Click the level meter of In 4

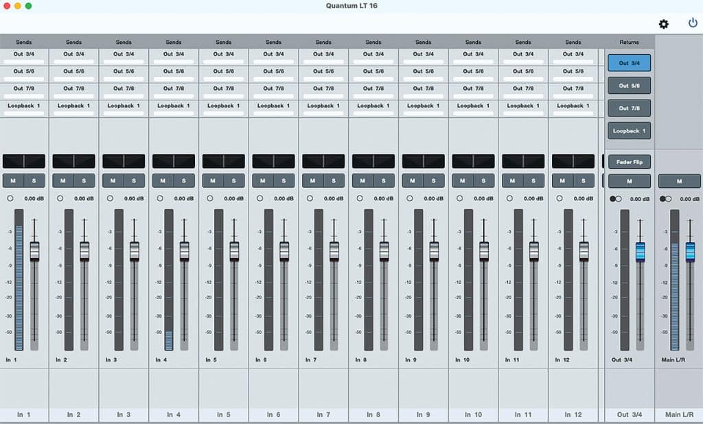(169, 280)
